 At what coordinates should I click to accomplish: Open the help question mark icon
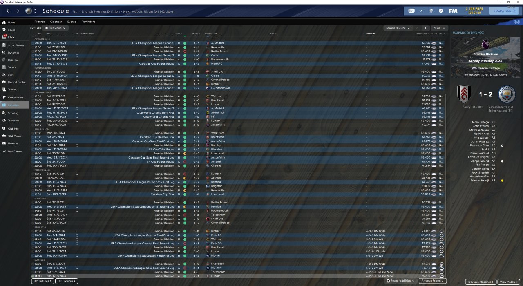pos(441,11)
